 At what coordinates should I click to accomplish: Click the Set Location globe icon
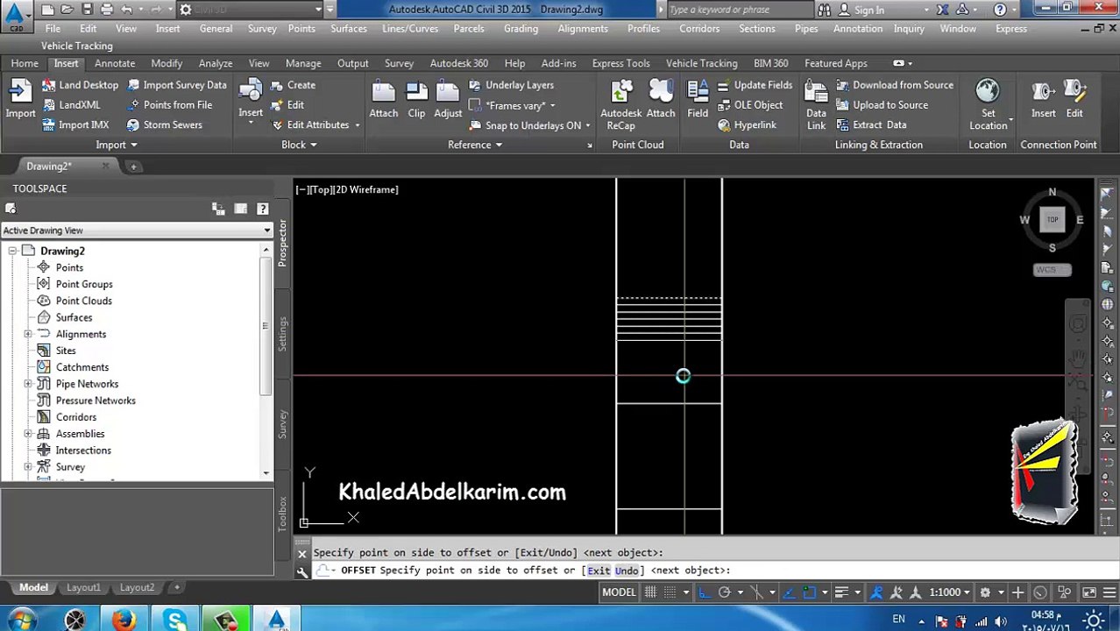pos(988,103)
